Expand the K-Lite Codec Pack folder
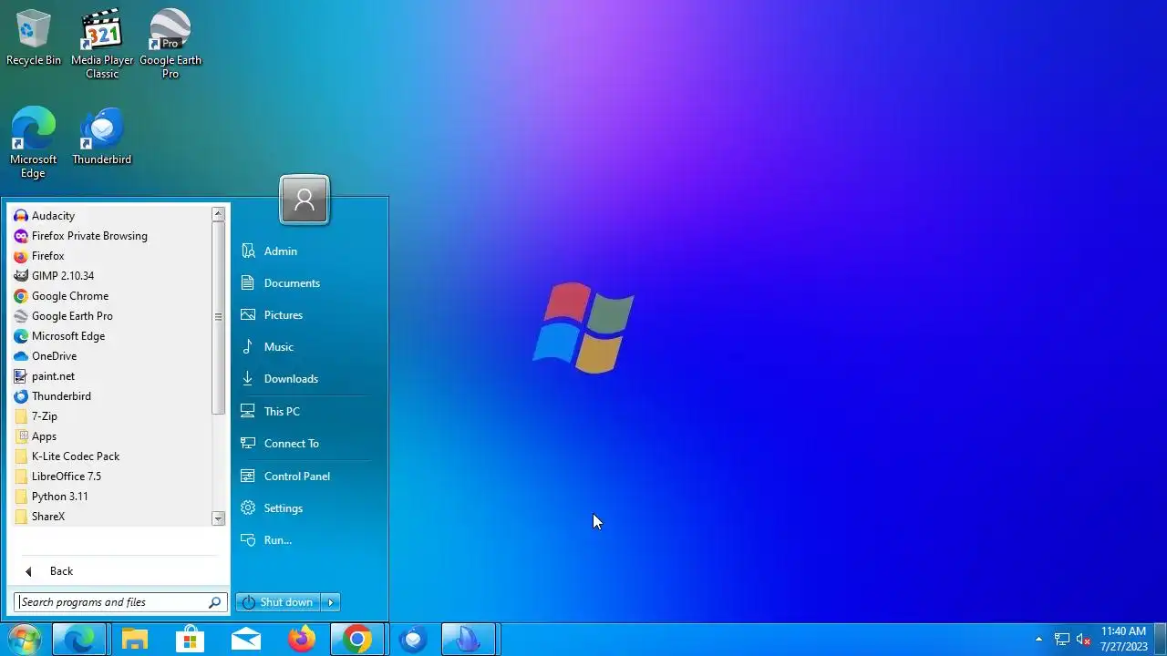 [x=110, y=456]
